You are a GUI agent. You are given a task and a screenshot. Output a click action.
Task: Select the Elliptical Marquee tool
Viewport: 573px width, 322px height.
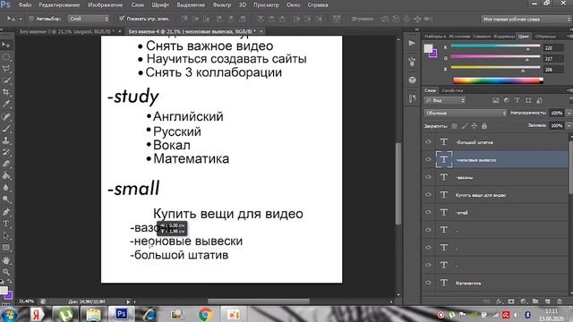(x=6, y=57)
